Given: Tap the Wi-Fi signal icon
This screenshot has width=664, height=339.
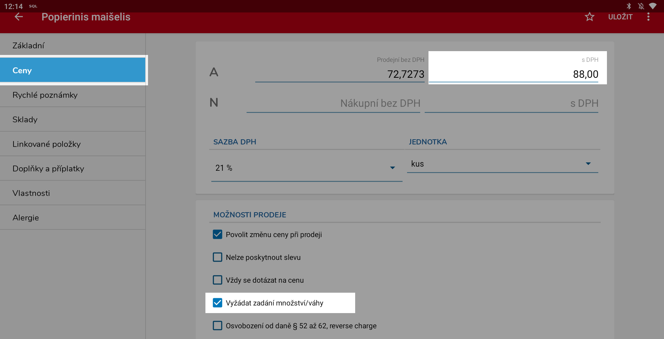Looking at the screenshot, I should click(x=653, y=6).
